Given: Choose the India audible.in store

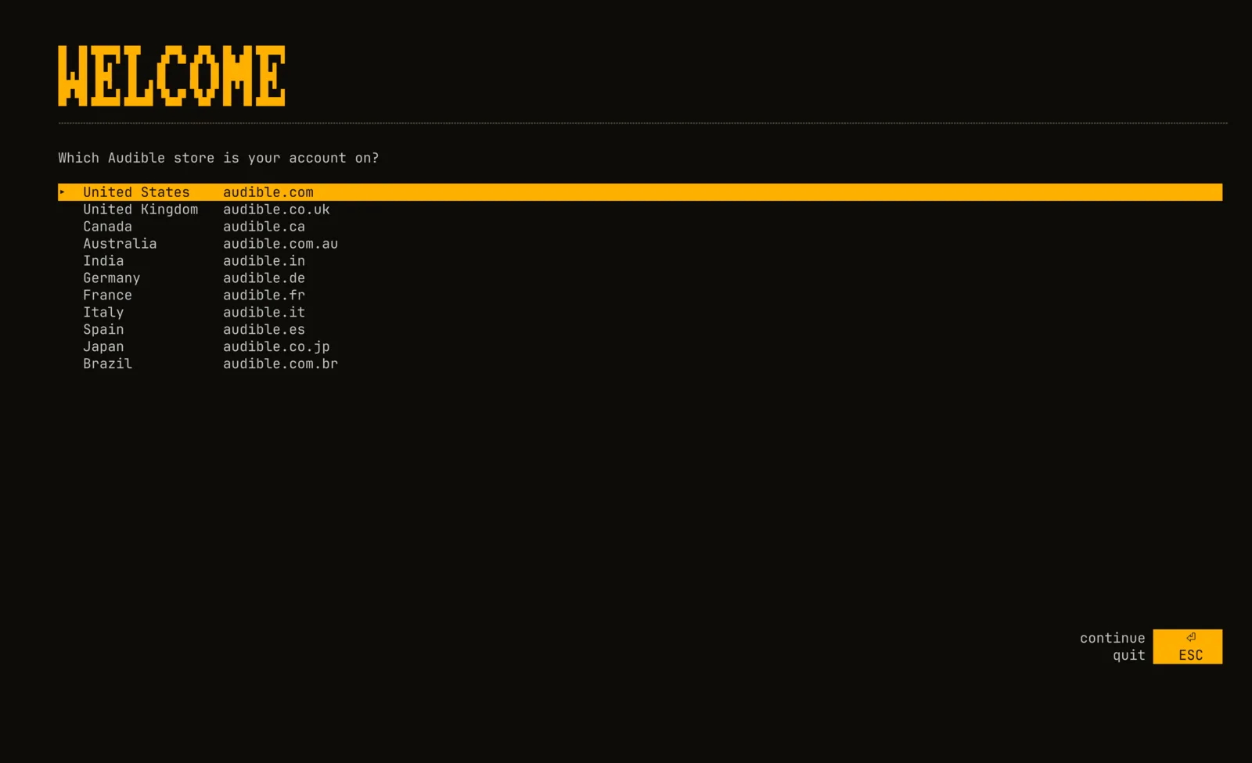Looking at the screenshot, I should (x=640, y=261).
